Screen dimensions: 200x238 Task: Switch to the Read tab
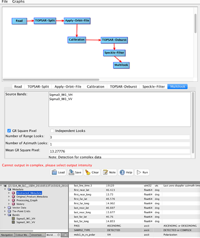click(18, 87)
